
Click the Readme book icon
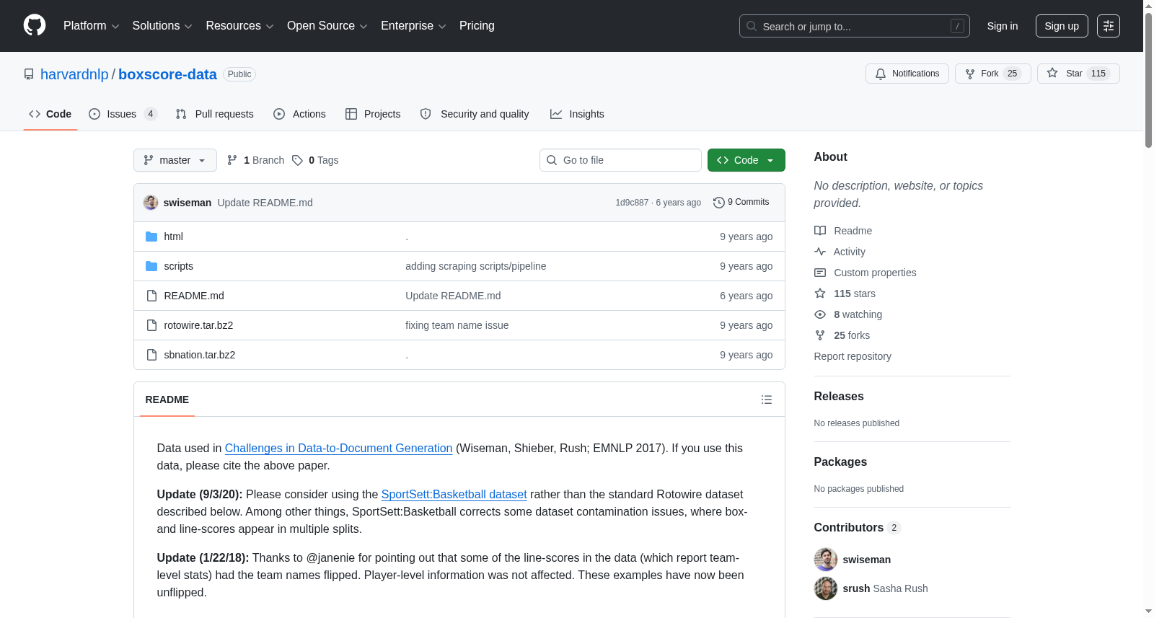[x=820, y=231]
